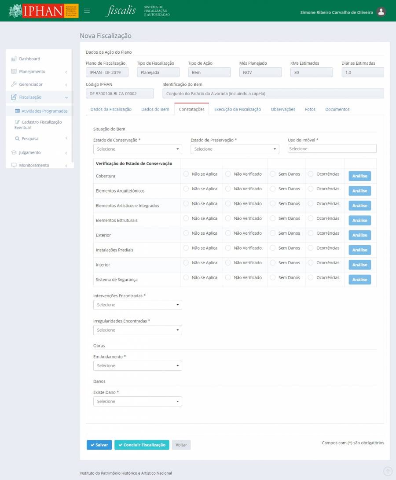The height and width of the screenshot is (480, 396).
Task: Click the scroll-to-top arrow icon
Action: point(388,471)
